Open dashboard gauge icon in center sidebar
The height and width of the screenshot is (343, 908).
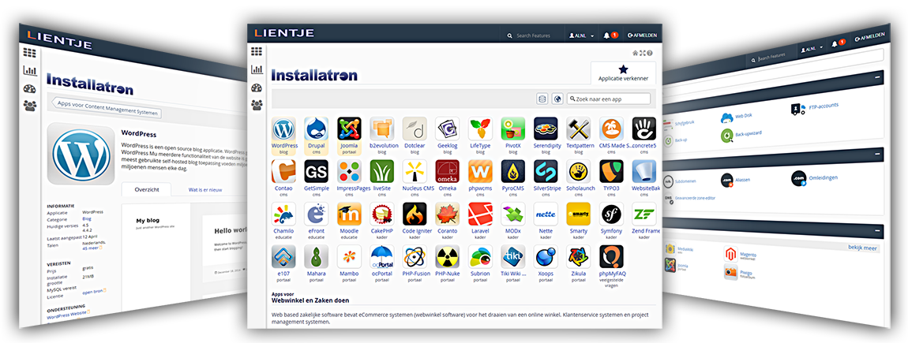[x=257, y=88]
